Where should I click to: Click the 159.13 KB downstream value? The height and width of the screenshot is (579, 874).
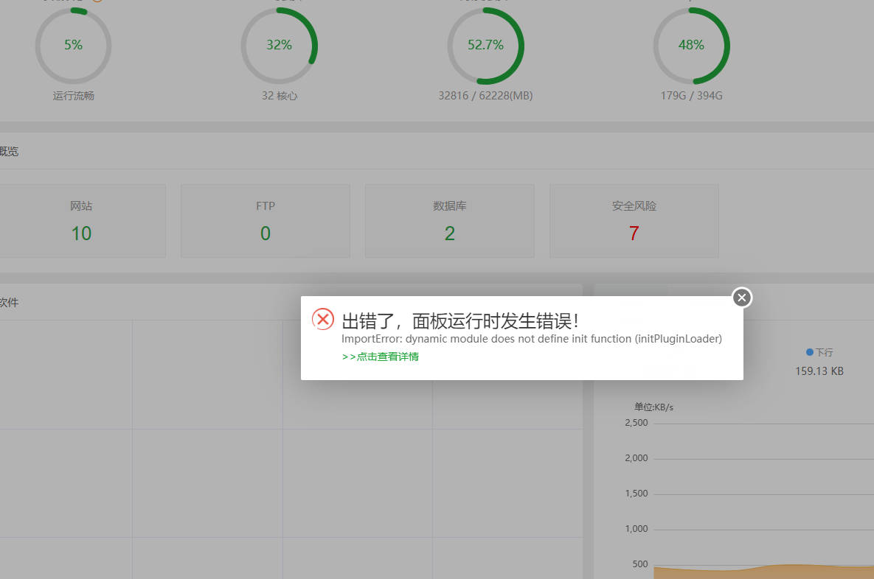819,371
